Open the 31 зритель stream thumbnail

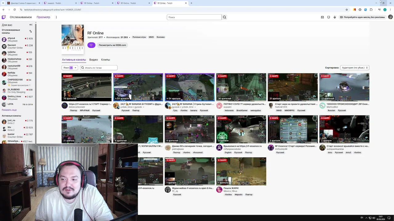click(293, 87)
